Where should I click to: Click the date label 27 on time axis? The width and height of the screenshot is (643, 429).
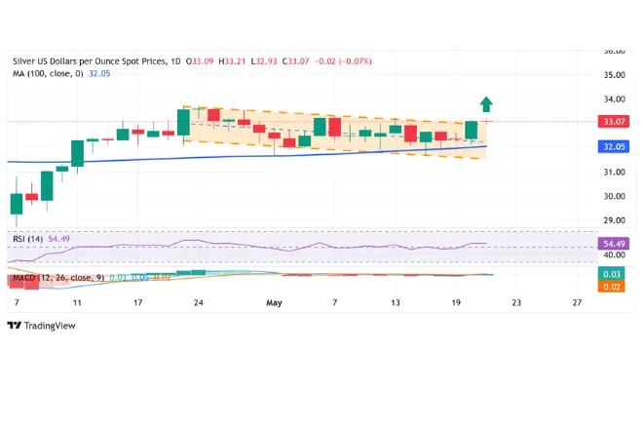(578, 303)
